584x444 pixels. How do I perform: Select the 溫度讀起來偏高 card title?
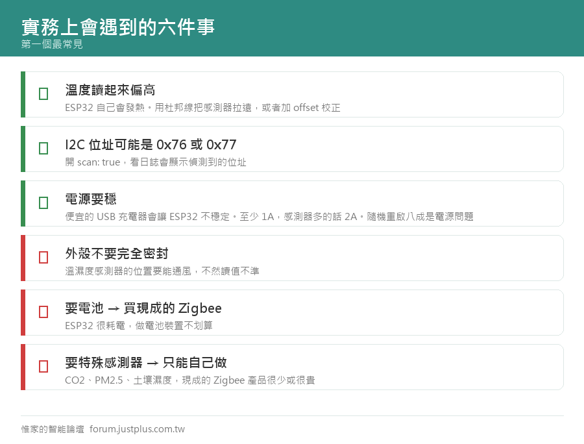(x=110, y=90)
